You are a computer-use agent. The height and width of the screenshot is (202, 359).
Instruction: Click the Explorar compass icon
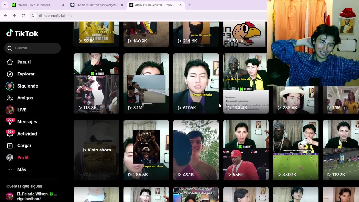tap(10, 74)
